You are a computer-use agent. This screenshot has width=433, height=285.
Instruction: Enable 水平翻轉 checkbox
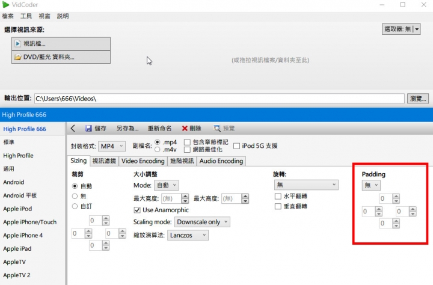click(x=278, y=197)
